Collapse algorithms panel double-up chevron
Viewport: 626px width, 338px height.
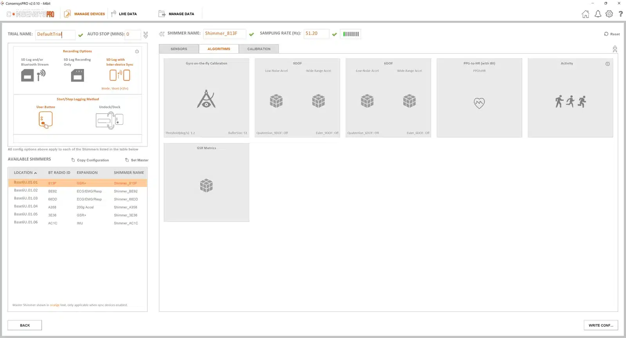click(x=615, y=49)
